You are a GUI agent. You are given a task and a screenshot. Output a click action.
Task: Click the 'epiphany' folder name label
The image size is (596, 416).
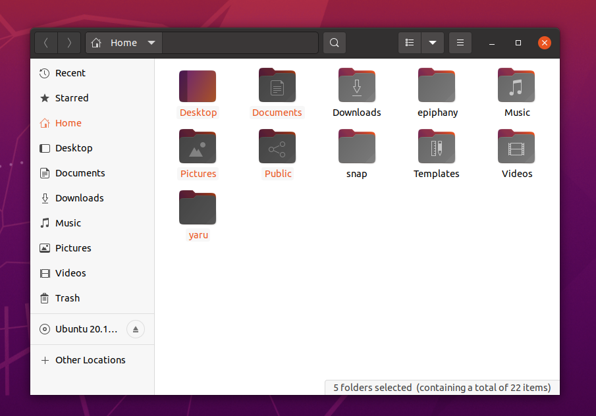[437, 113]
